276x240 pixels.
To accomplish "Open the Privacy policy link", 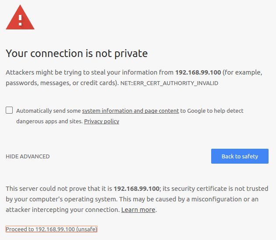I will [102, 122].
